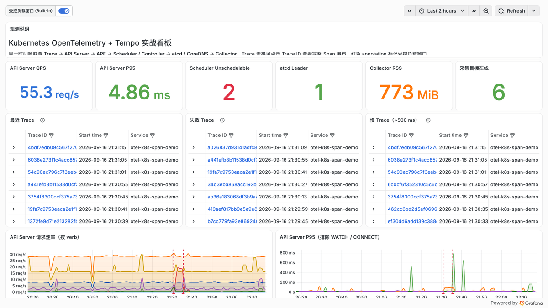The height and width of the screenshot is (308, 548).
Task: Filter Start time column in 最近 Trace table
Action: click(106, 136)
